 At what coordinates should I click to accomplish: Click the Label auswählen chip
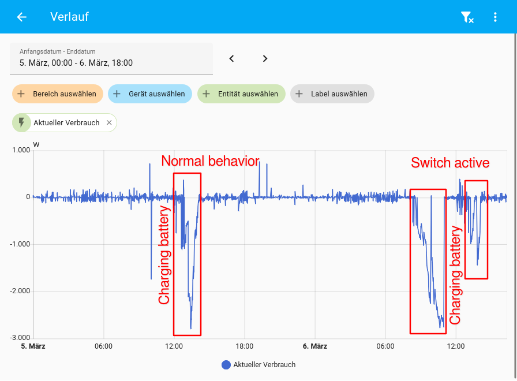(x=332, y=94)
